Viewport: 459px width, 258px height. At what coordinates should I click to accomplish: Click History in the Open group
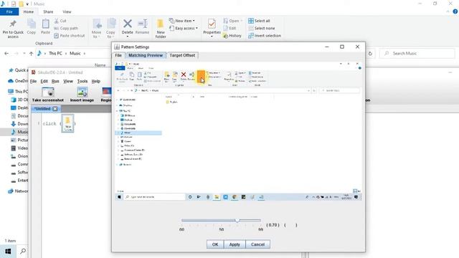coord(232,36)
